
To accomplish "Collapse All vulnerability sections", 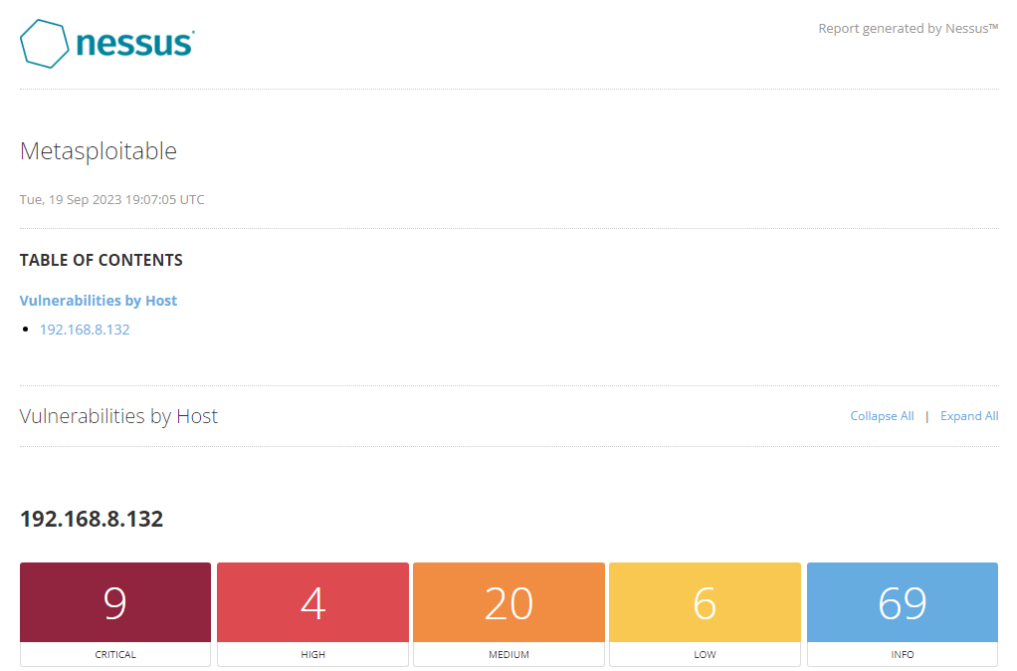I will tap(882, 416).
